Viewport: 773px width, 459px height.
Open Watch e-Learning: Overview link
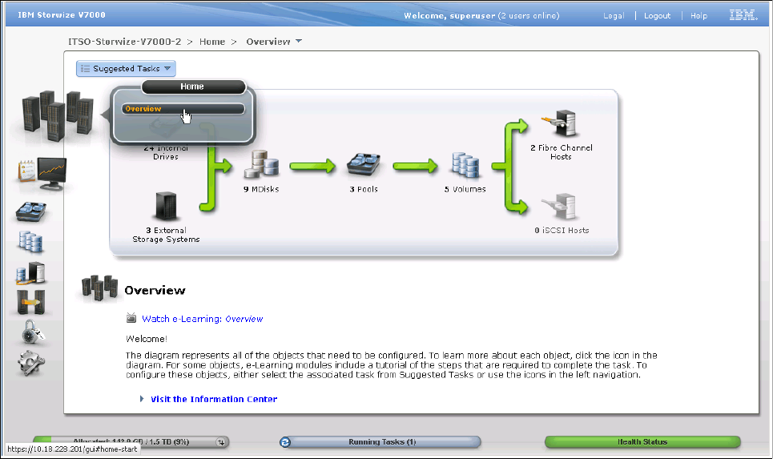(202, 319)
